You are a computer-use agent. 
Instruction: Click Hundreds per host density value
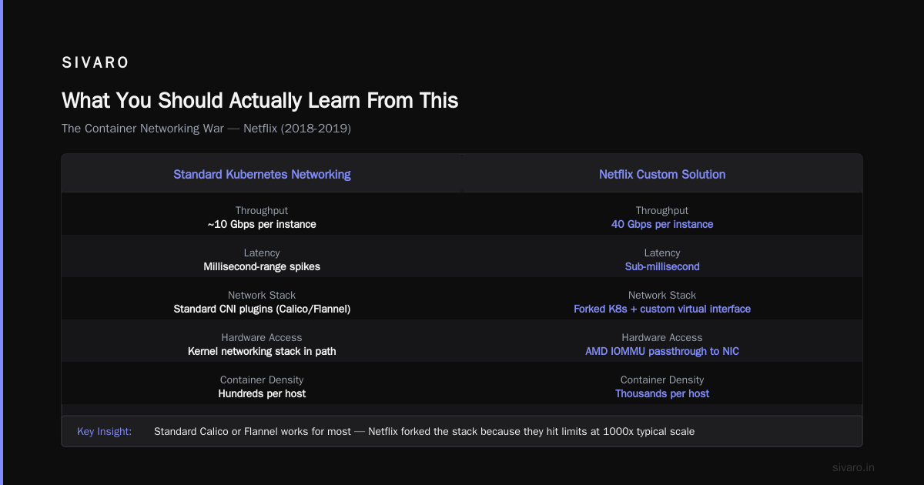click(262, 393)
